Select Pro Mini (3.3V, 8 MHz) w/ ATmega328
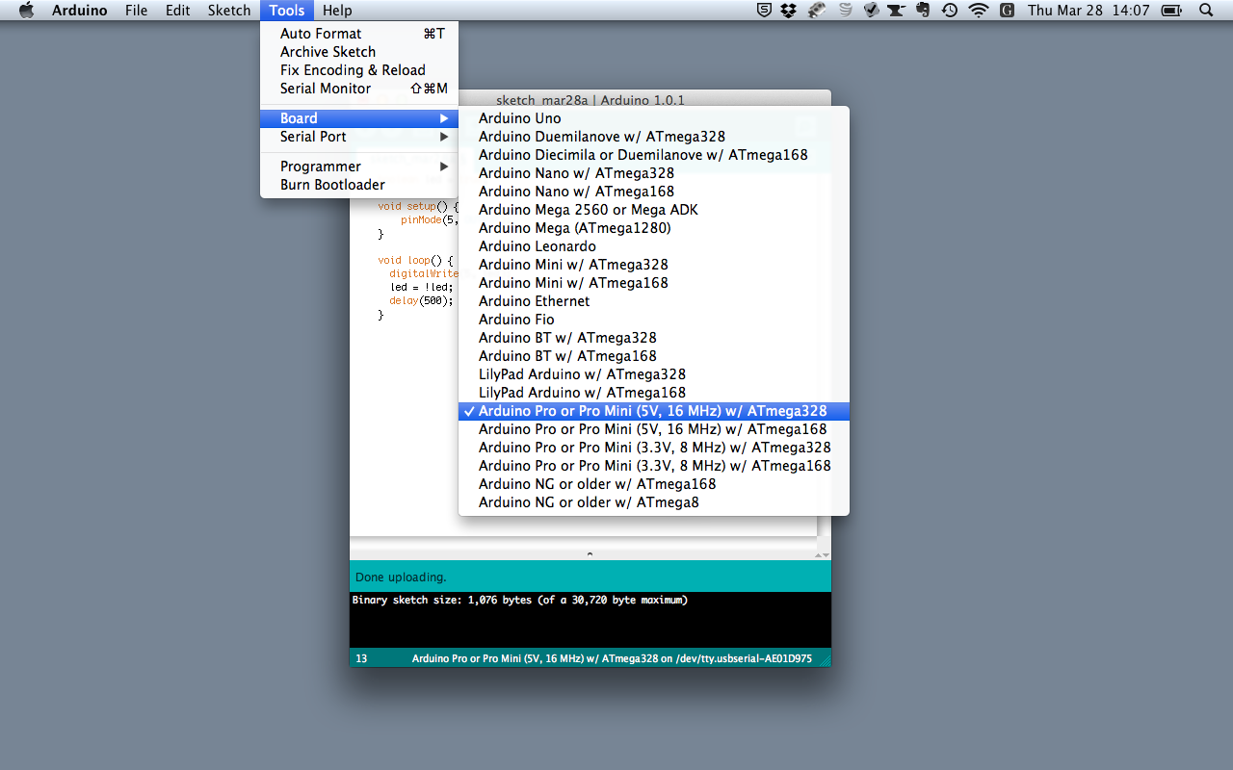Screen dimensions: 1233x770 (x=654, y=448)
